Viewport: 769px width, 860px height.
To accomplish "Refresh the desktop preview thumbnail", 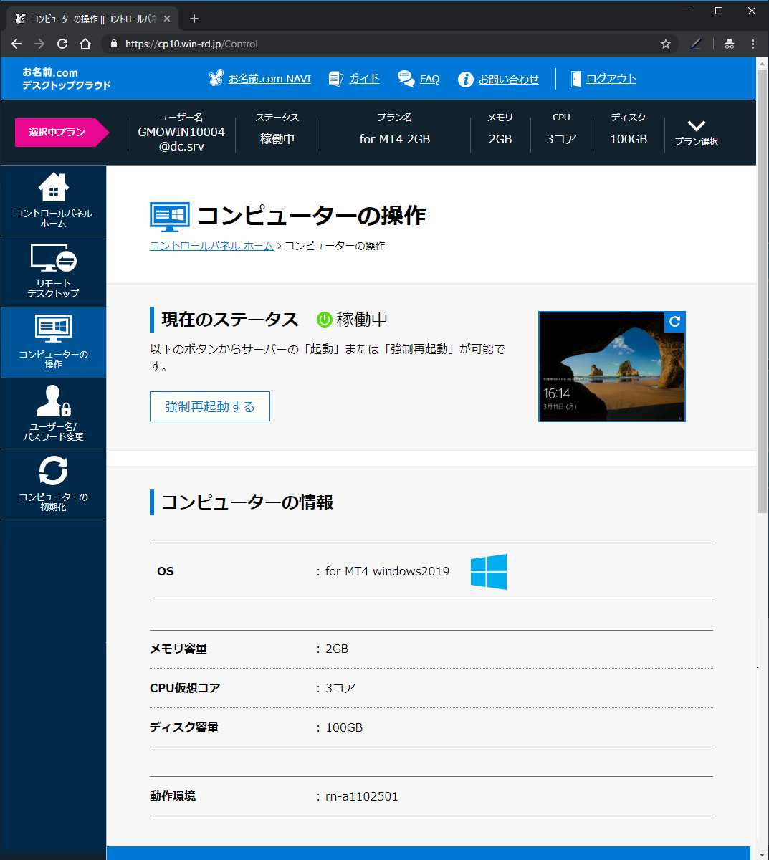I will click(x=674, y=322).
